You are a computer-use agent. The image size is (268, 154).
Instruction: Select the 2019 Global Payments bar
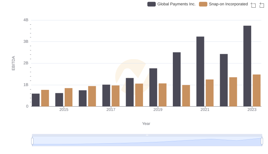[x=153, y=88]
